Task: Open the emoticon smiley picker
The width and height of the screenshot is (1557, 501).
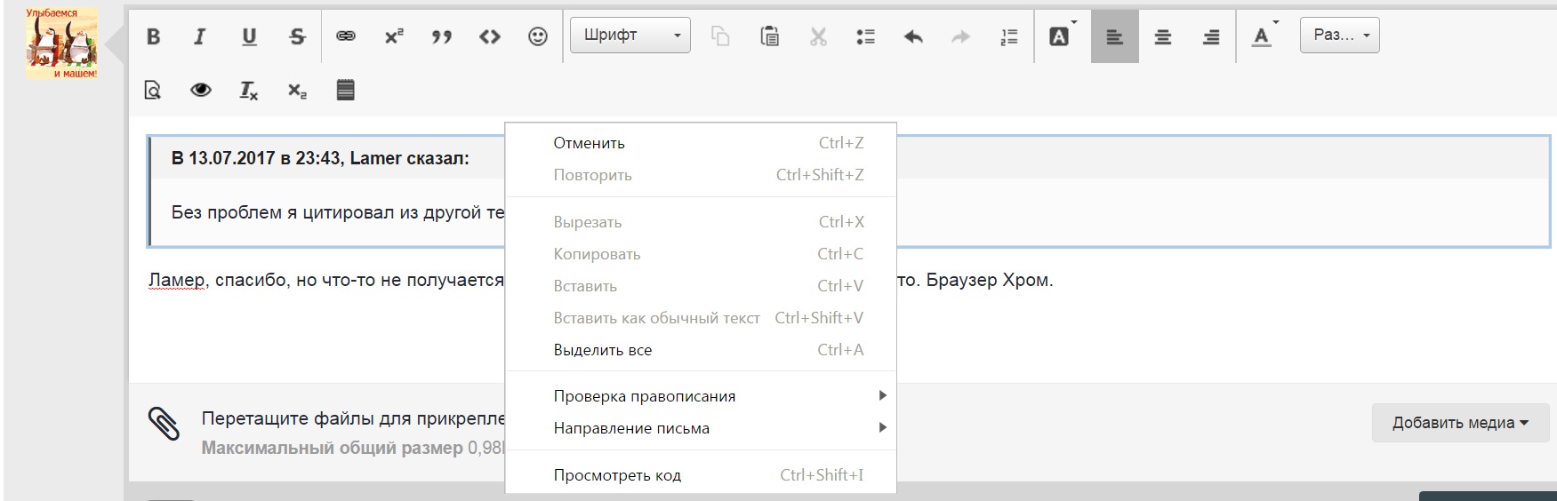Action: coord(537,36)
